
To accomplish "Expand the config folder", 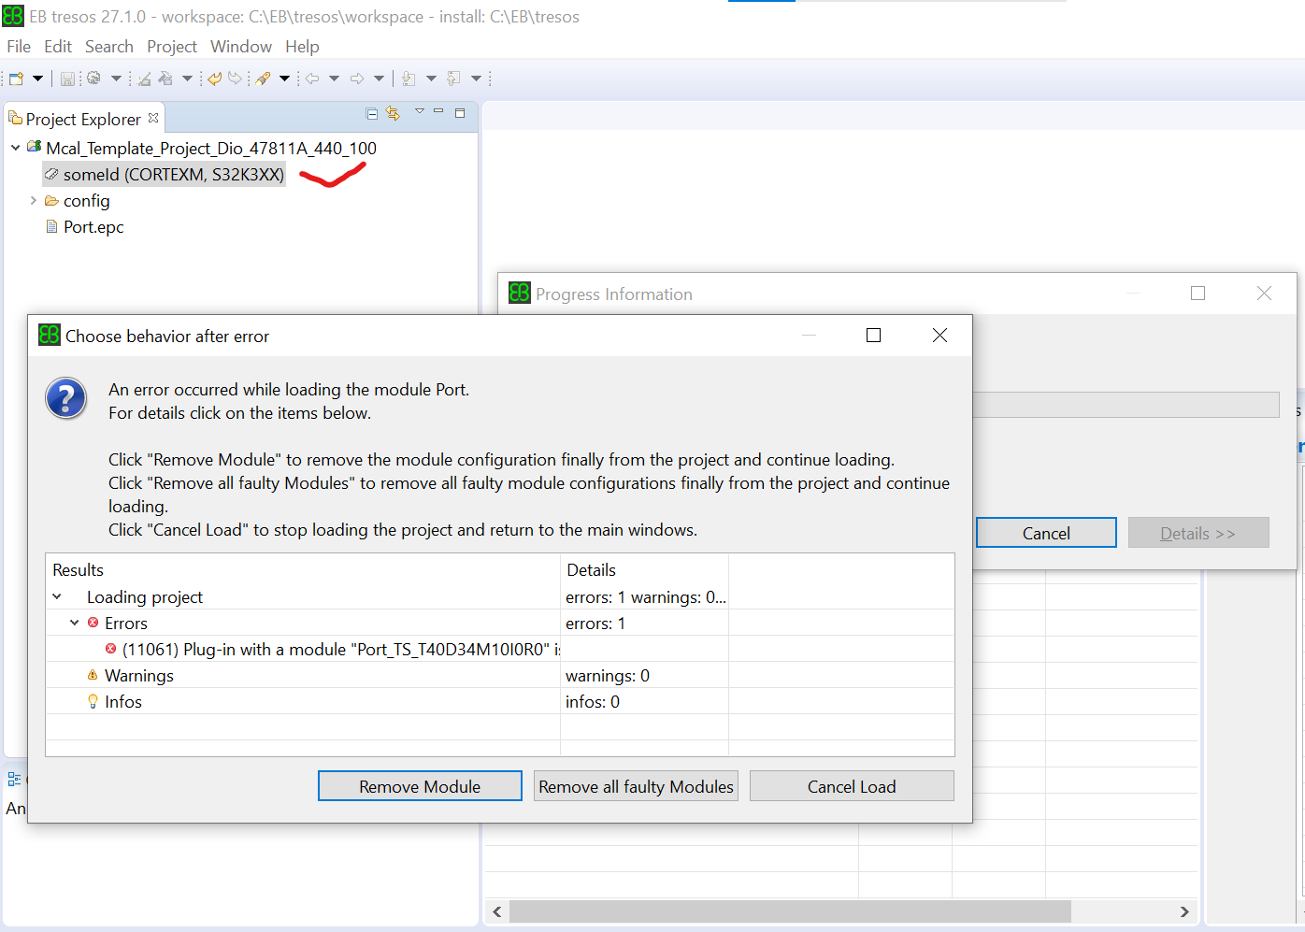I will 34,200.
